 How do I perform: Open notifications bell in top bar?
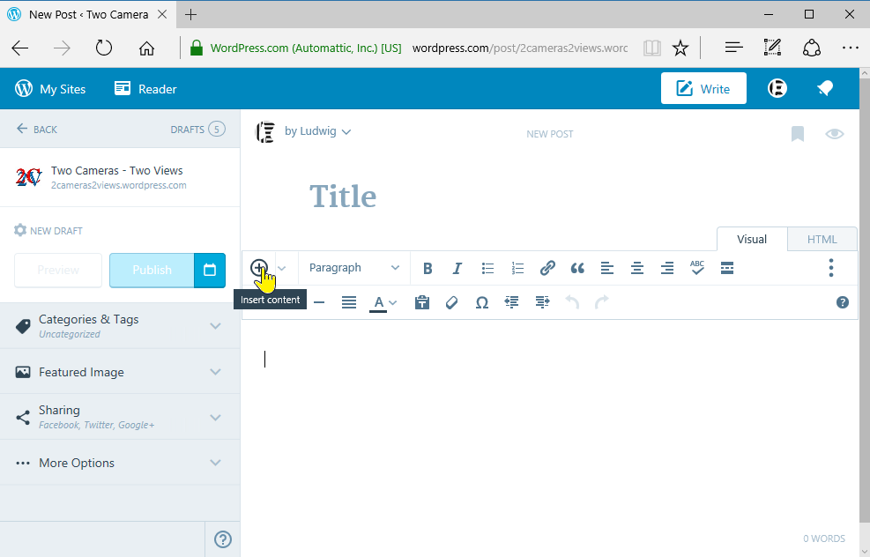coord(825,88)
